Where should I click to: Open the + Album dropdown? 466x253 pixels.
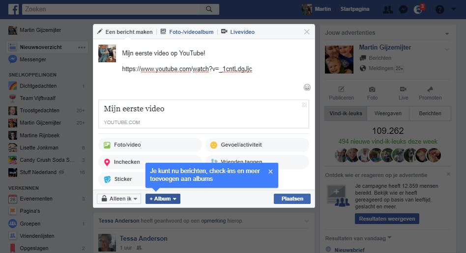coord(163,199)
